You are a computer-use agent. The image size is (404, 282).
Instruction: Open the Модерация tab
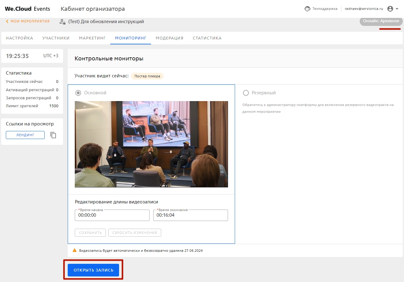[x=170, y=38]
